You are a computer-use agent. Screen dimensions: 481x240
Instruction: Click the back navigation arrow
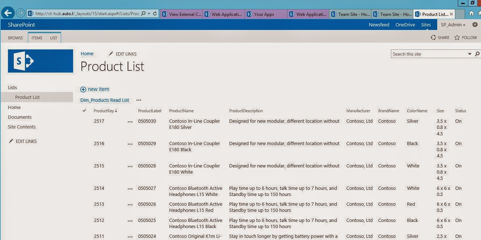click(x=8, y=13)
